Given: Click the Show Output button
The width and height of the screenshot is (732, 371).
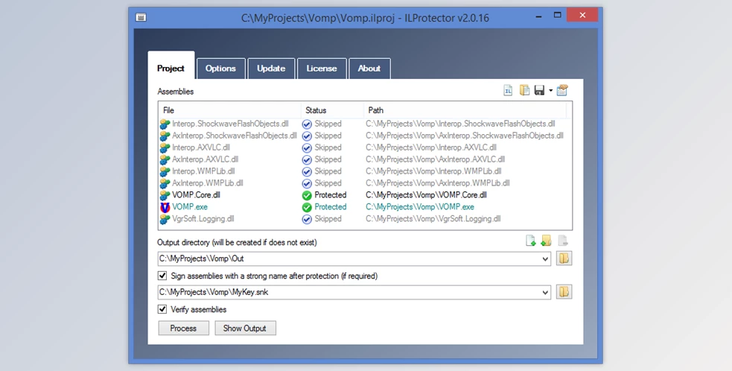Looking at the screenshot, I should point(245,328).
